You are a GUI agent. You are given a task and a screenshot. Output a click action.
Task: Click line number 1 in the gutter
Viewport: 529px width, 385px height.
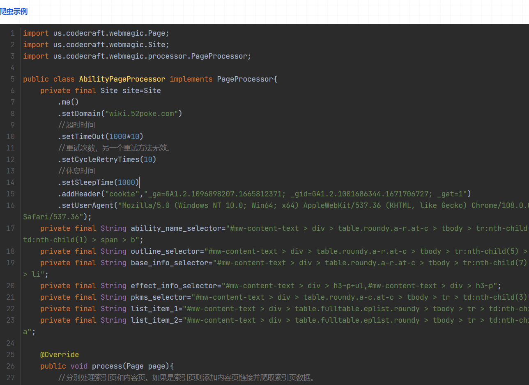(13, 33)
